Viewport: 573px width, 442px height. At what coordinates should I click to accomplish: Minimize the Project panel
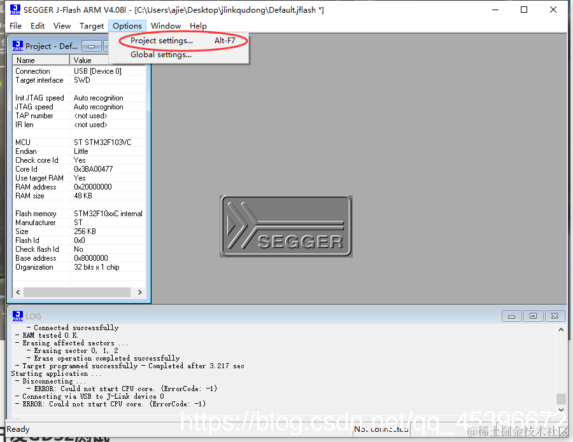click(x=91, y=46)
